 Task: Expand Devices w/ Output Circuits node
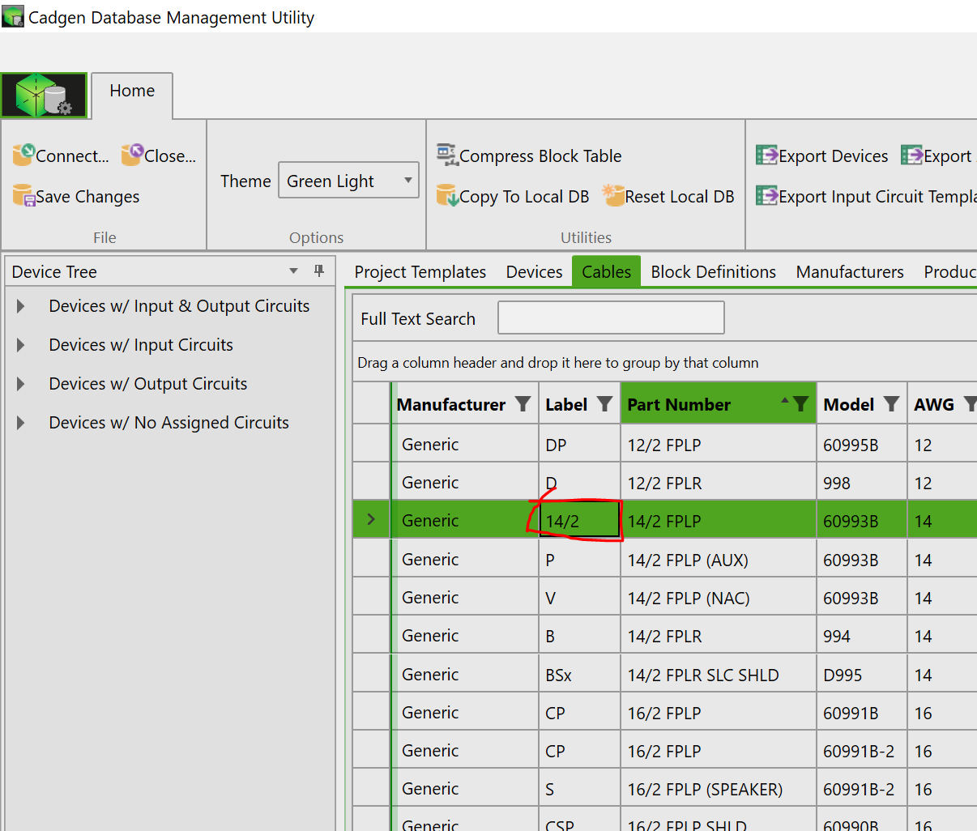[21, 384]
